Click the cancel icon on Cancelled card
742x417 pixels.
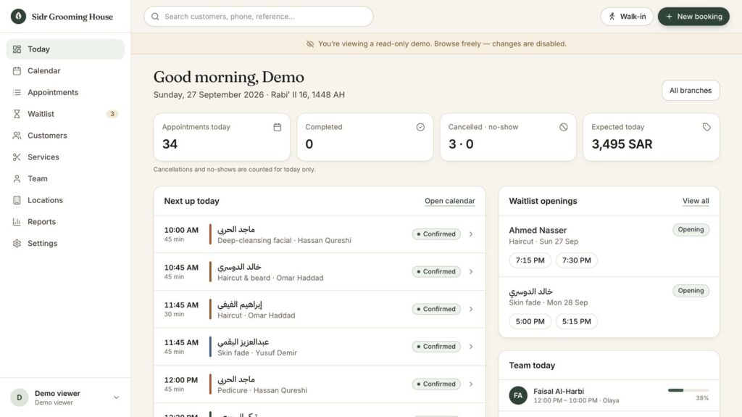[563, 127]
